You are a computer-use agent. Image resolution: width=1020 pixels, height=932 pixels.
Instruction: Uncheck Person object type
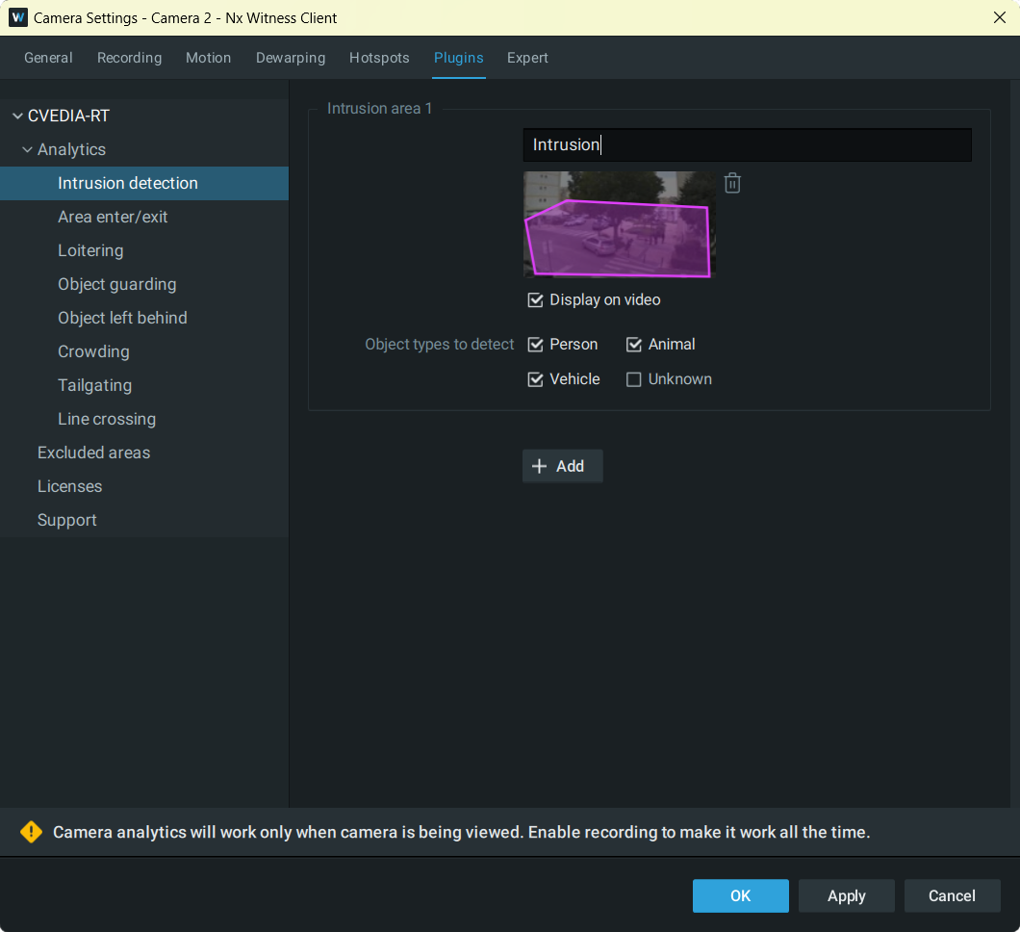coord(535,345)
